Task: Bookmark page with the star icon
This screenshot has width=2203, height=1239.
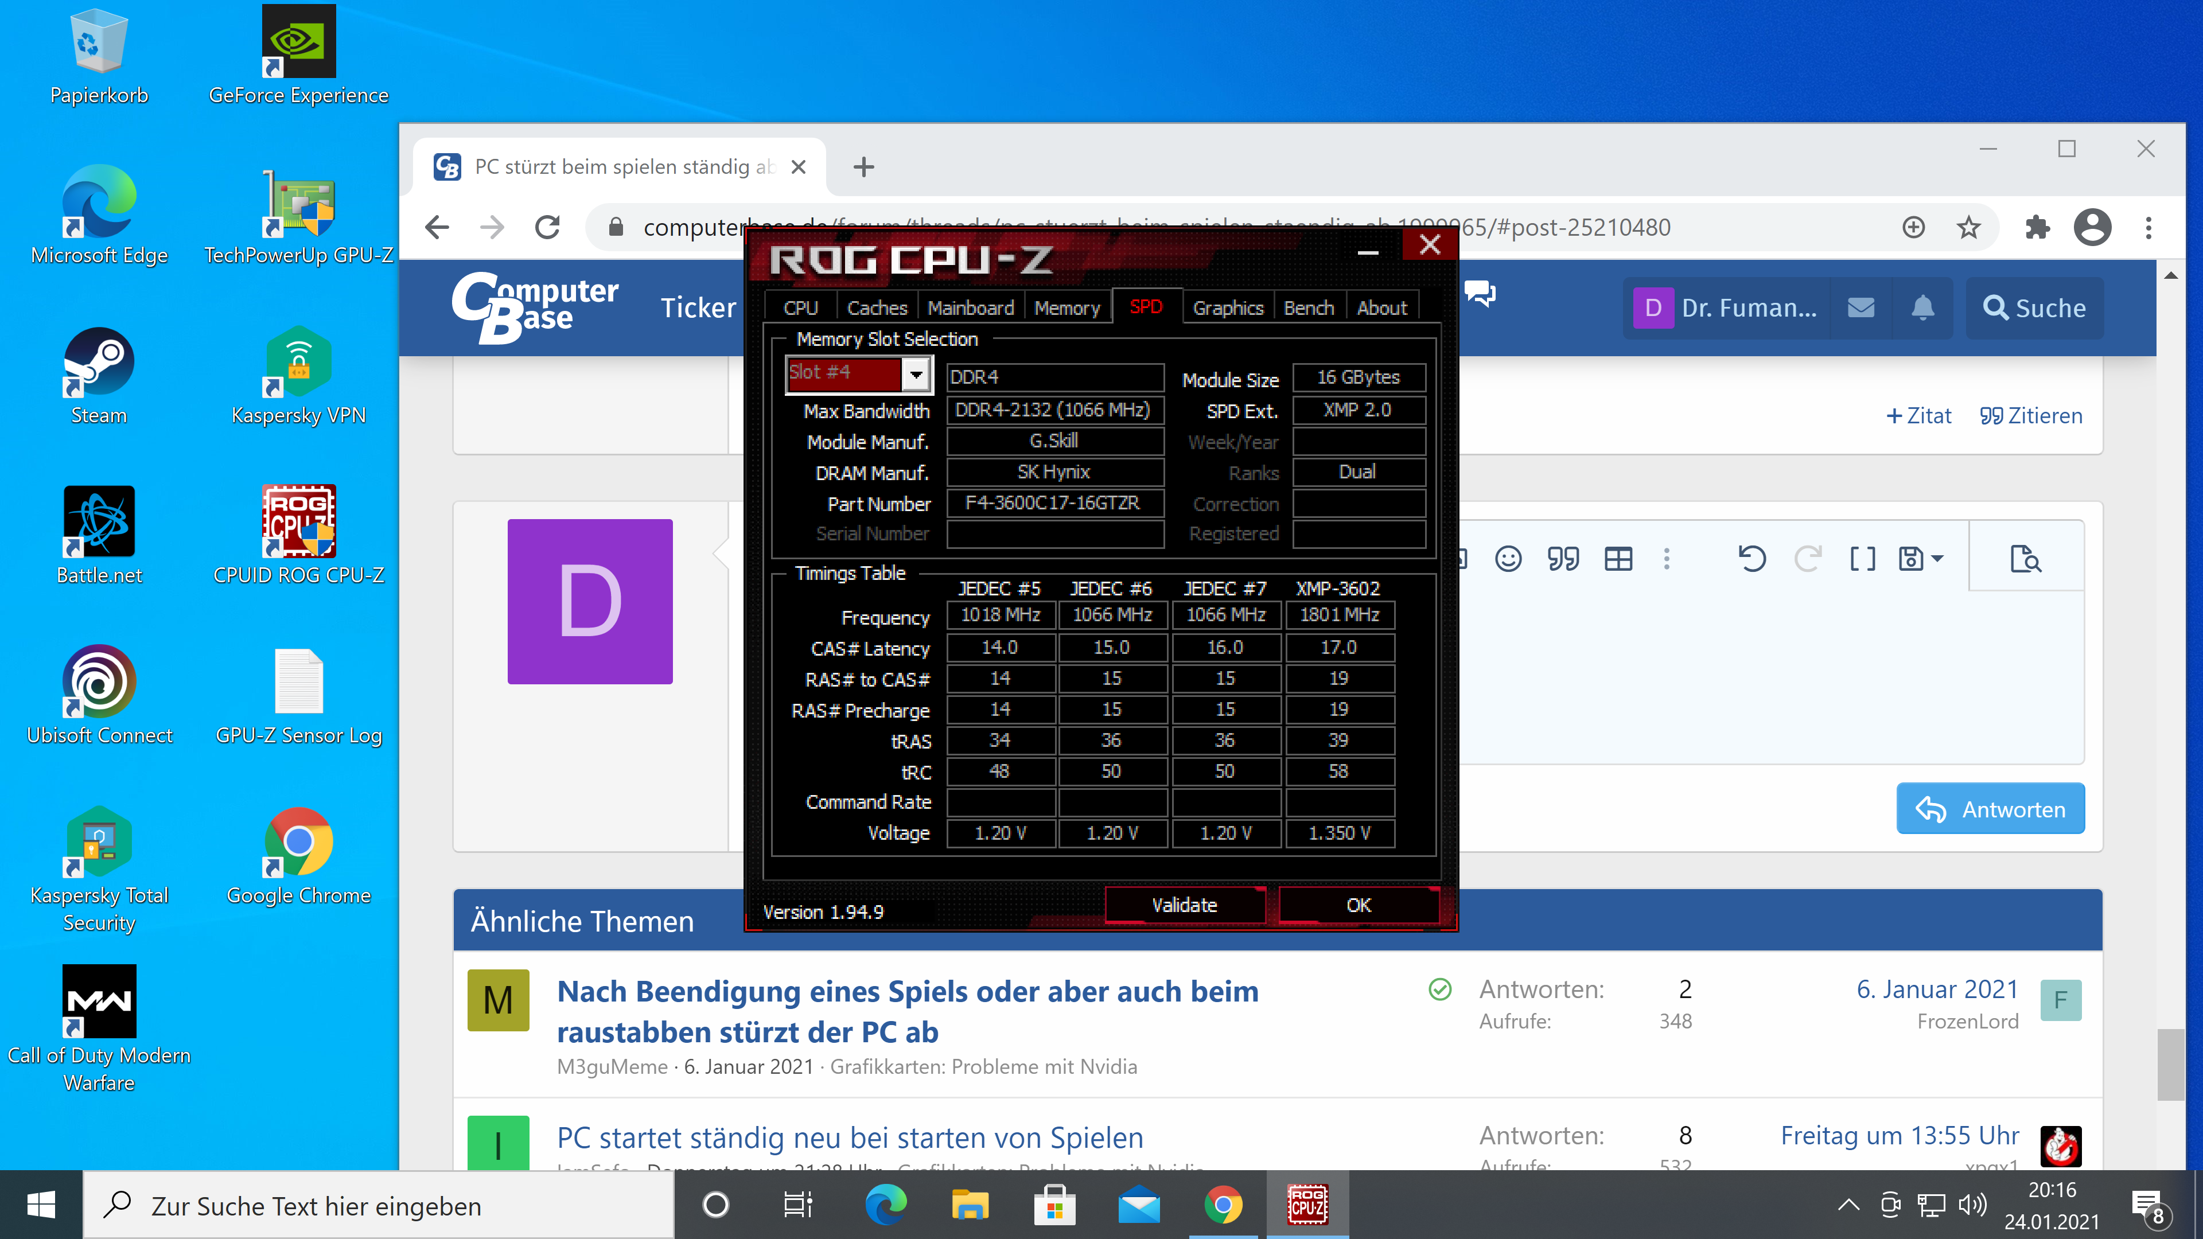Action: [1969, 228]
